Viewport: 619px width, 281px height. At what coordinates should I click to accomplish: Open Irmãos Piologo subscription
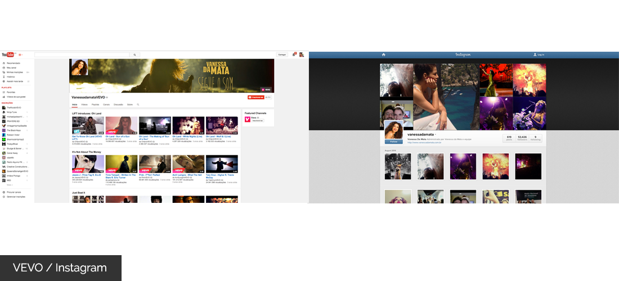tap(13, 176)
